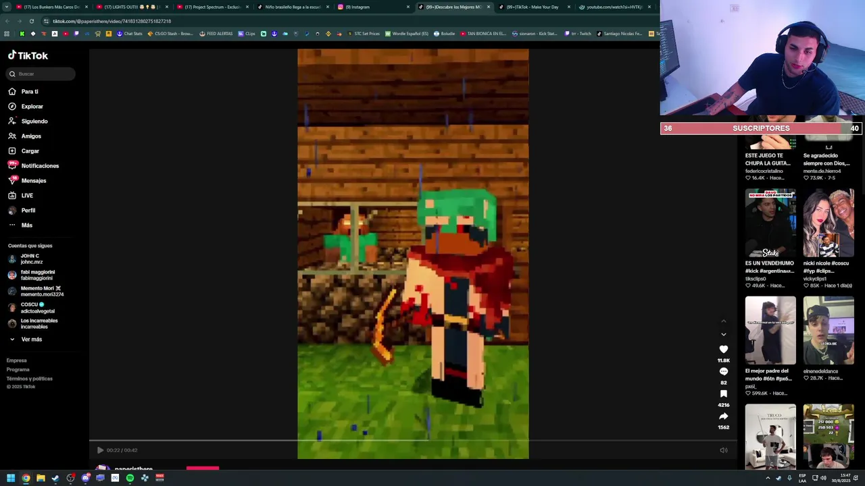This screenshot has width=865, height=486.
Task: Open the Clash Victoria video thumbnail
Action: click(829, 436)
